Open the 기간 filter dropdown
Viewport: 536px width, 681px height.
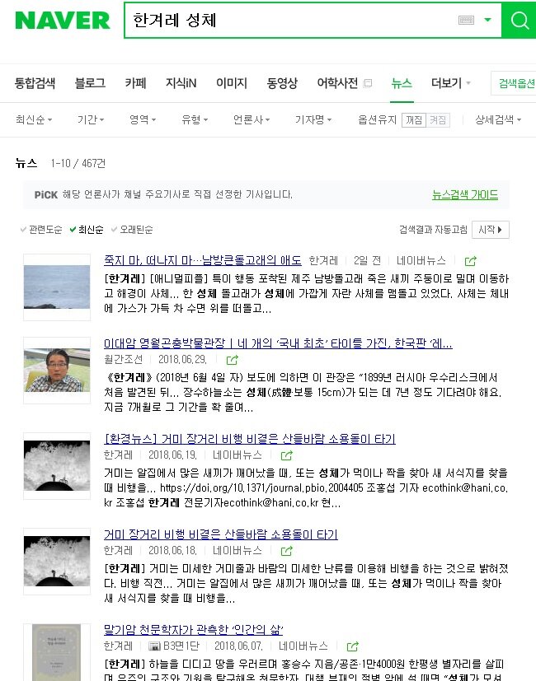pos(91,119)
